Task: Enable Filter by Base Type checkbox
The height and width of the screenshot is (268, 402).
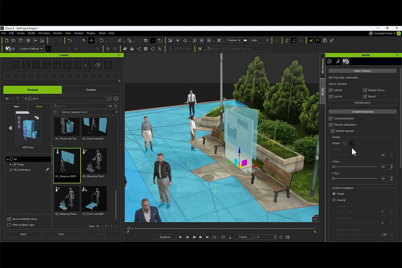Action: pyautogui.click(x=9, y=225)
